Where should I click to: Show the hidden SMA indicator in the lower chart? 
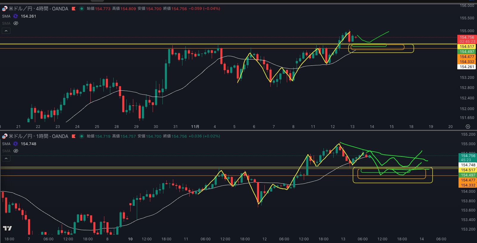16,151
